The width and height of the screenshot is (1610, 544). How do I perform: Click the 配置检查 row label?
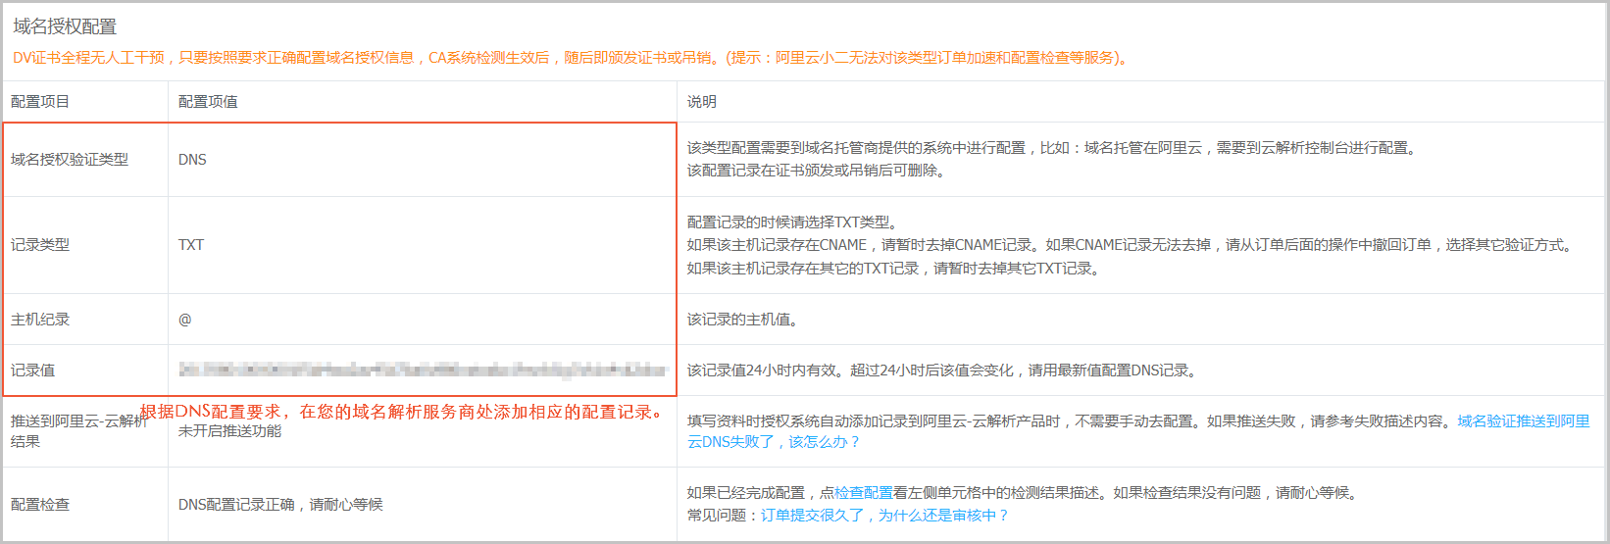(40, 505)
